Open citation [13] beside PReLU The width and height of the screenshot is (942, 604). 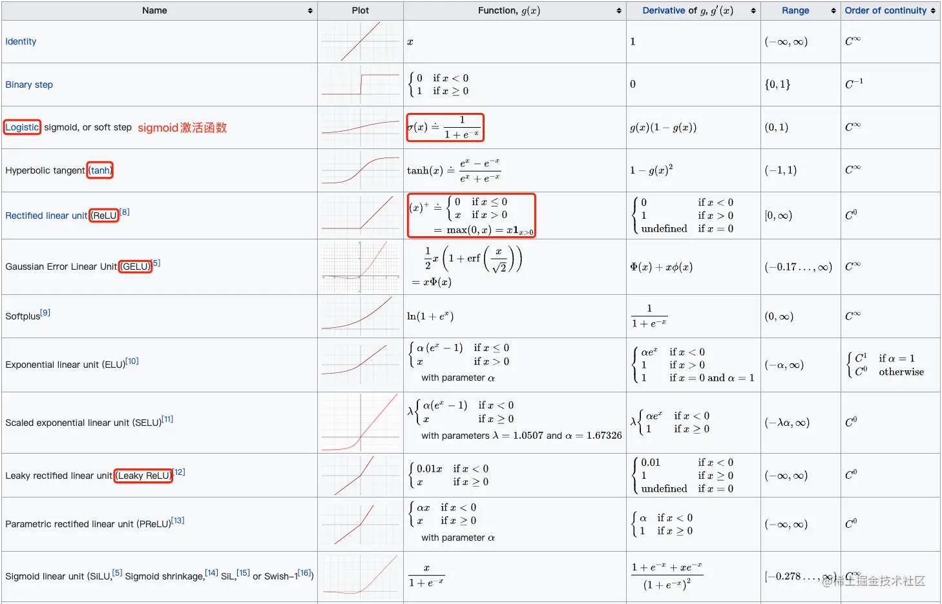coord(178,520)
